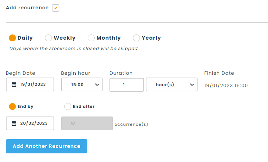
Task: Enable the End after radio option
Action: click(68, 107)
